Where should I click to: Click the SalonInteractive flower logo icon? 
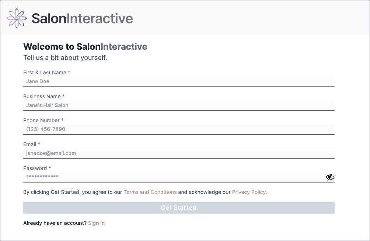(x=17, y=18)
